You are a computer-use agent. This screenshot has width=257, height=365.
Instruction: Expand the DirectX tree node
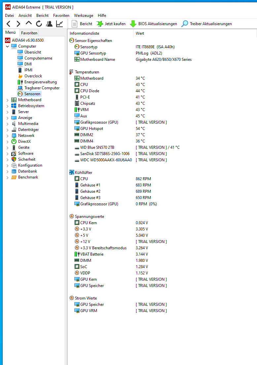click(8, 142)
